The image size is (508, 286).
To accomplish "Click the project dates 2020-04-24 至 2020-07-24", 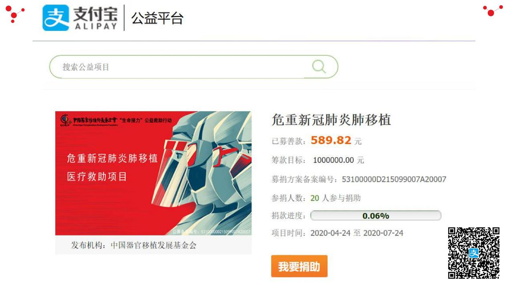I will click(x=357, y=233).
